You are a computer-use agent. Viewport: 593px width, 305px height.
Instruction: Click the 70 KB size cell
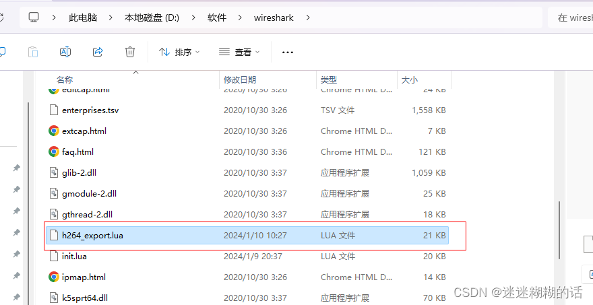click(435, 298)
